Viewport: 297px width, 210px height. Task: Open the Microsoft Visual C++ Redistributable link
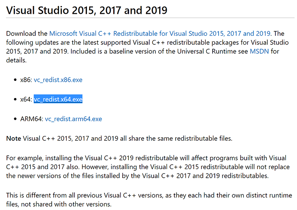pos(159,33)
